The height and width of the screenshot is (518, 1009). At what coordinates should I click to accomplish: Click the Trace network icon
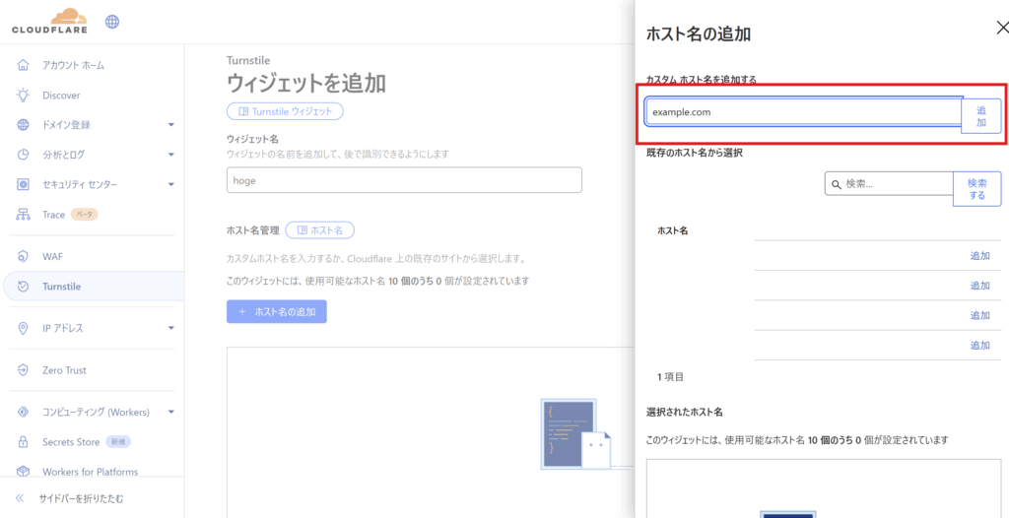point(24,215)
